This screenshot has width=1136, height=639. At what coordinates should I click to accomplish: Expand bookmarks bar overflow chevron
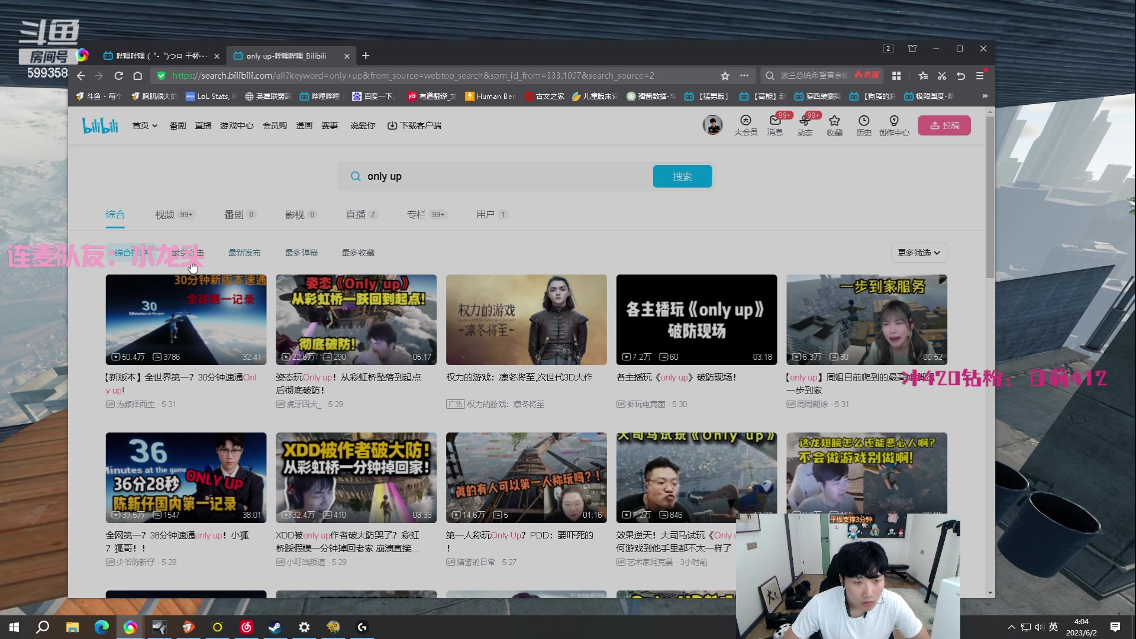985,96
